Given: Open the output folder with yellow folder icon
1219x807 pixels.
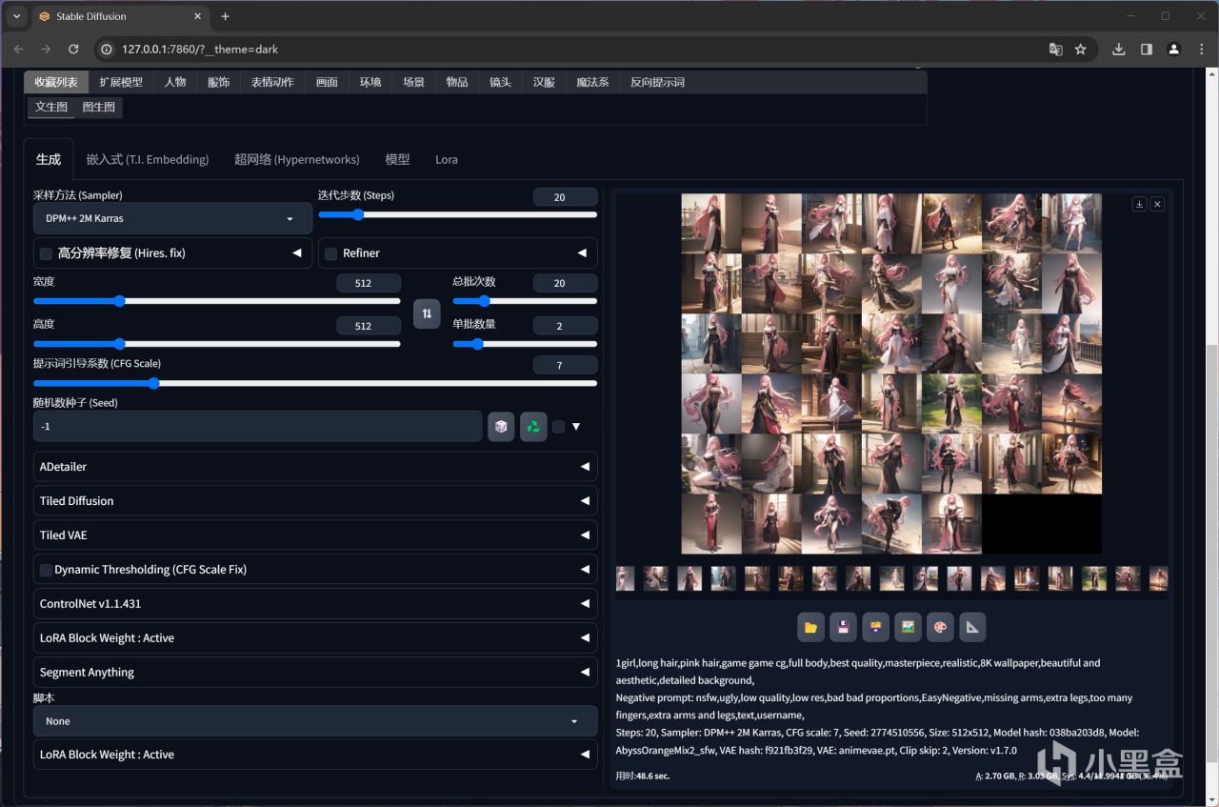Looking at the screenshot, I should click(x=810, y=627).
